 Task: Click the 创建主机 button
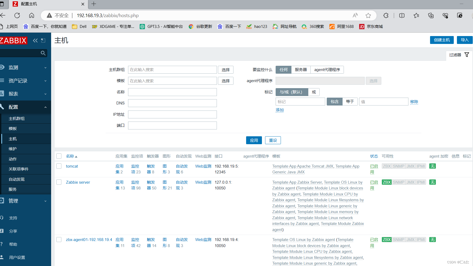[442, 40]
